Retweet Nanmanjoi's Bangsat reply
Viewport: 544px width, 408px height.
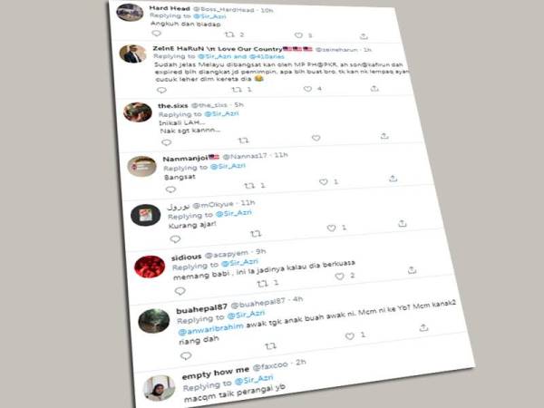click(249, 186)
